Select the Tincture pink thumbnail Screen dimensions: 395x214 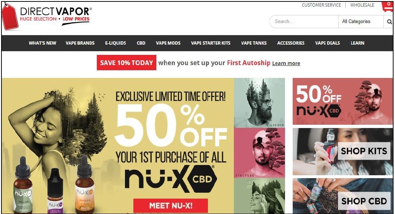pos(259,153)
